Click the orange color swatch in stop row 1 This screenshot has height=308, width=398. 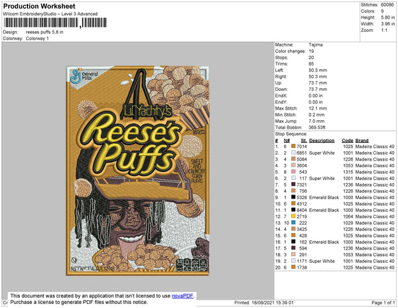coord(293,146)
